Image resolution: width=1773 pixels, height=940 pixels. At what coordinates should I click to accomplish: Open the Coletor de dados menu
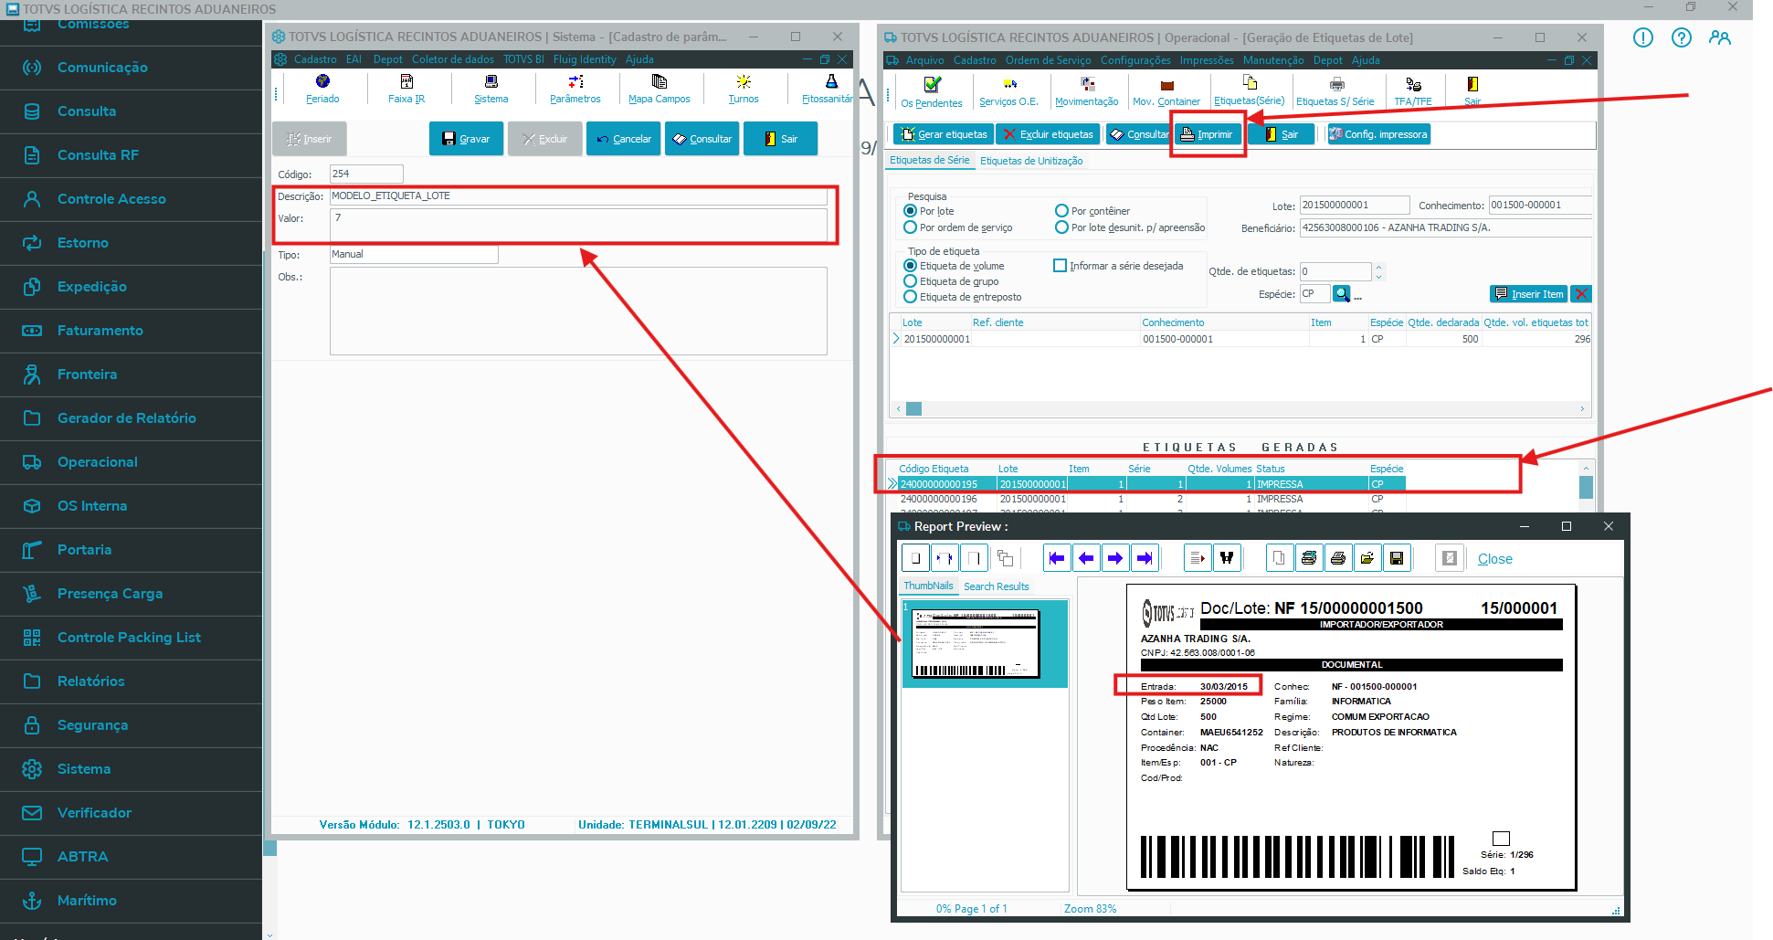coord(452,59)
